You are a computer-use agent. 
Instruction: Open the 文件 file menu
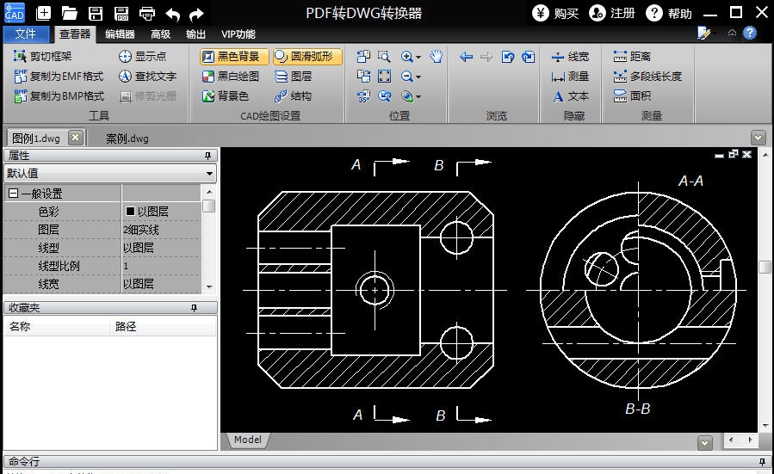click(26, 34)
